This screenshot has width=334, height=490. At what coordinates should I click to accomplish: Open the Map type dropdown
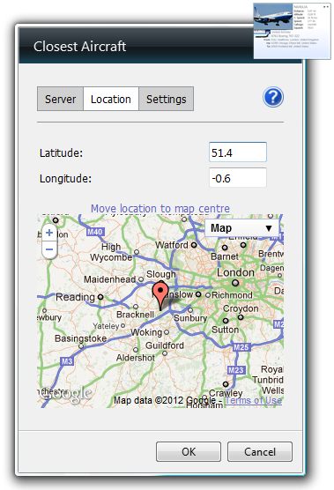coord(241,228)
